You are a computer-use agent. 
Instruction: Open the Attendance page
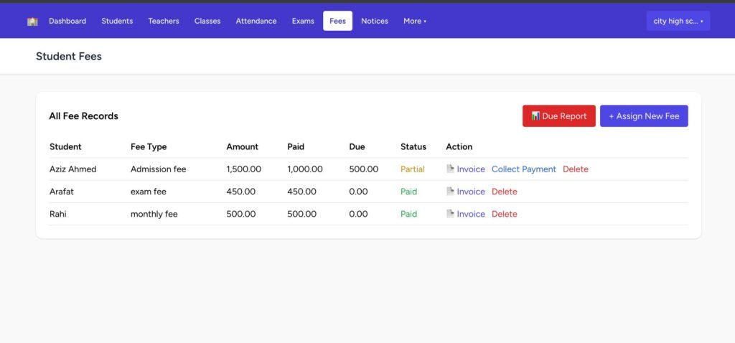[256, 21]
